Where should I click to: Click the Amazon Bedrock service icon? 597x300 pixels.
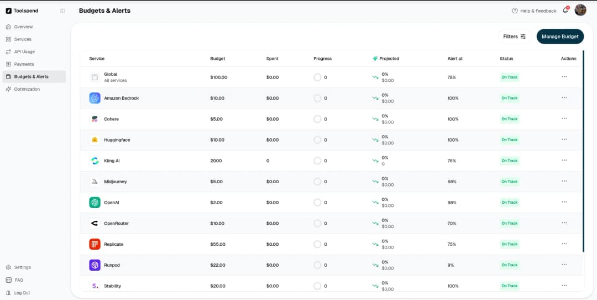(x=95, y=98)
